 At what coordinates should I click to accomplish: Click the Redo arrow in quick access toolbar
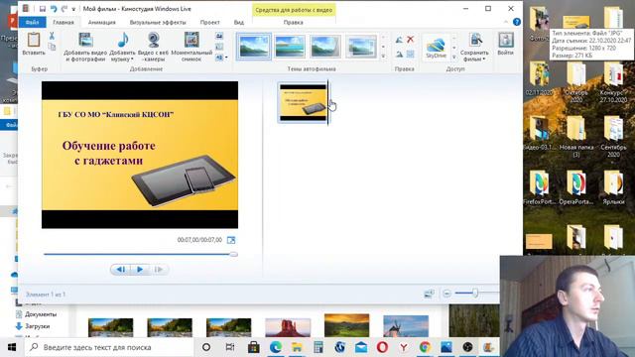pos(64,9)
